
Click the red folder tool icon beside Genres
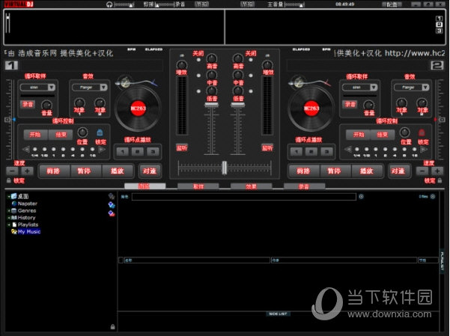pos(112,213)
